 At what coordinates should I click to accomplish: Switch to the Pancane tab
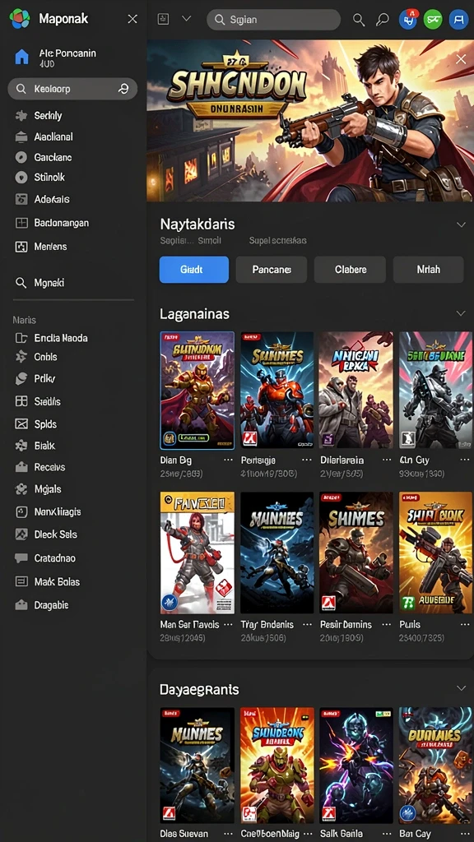[x=272, y=270]
